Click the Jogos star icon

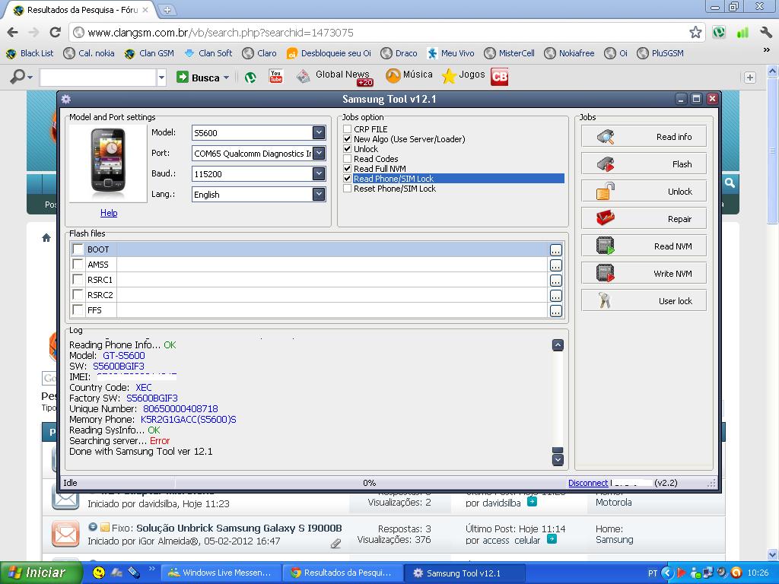click(x=449, y=76)
